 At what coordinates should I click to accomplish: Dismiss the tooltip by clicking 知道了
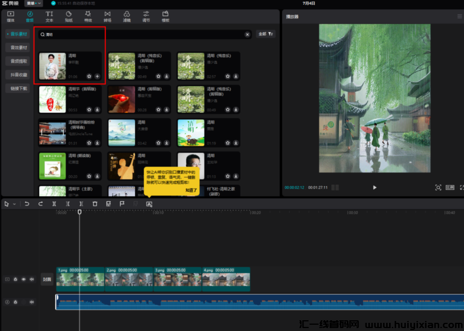point(191,190)
